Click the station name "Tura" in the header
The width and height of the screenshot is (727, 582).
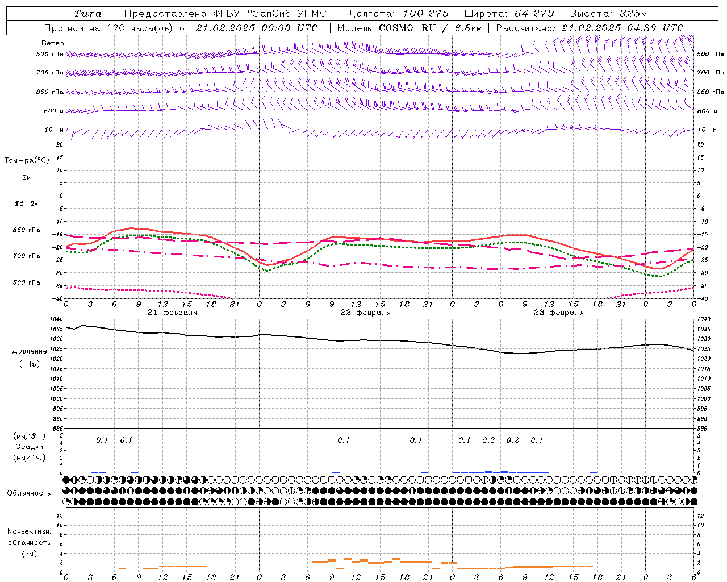point(88,14)
